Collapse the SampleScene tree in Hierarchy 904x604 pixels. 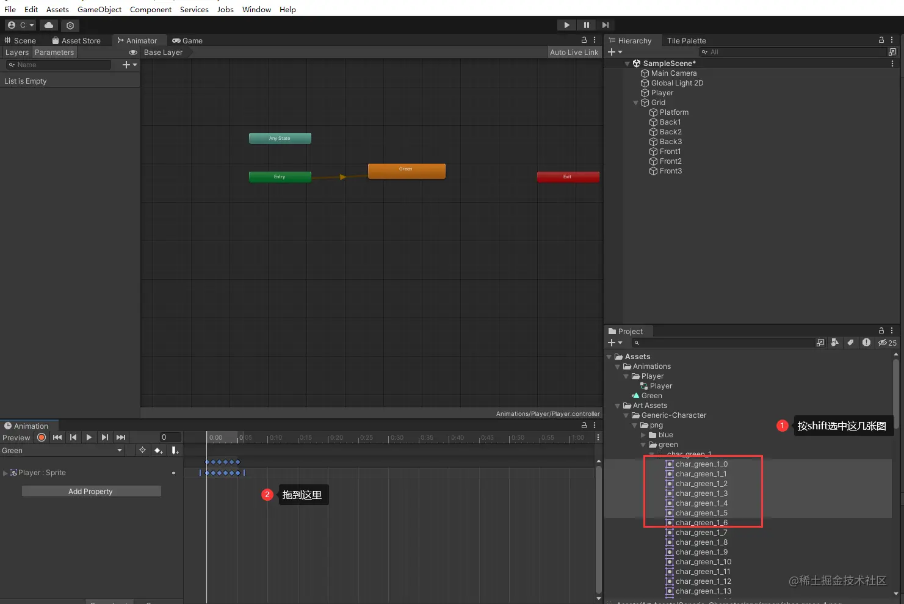pyautogui.click(x=627, y=64)
